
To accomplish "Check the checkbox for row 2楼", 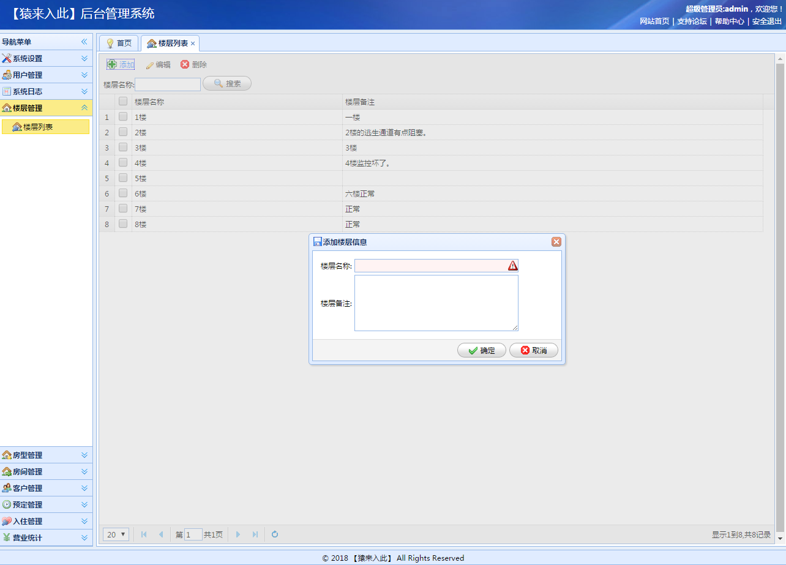I will coord(123,132).
